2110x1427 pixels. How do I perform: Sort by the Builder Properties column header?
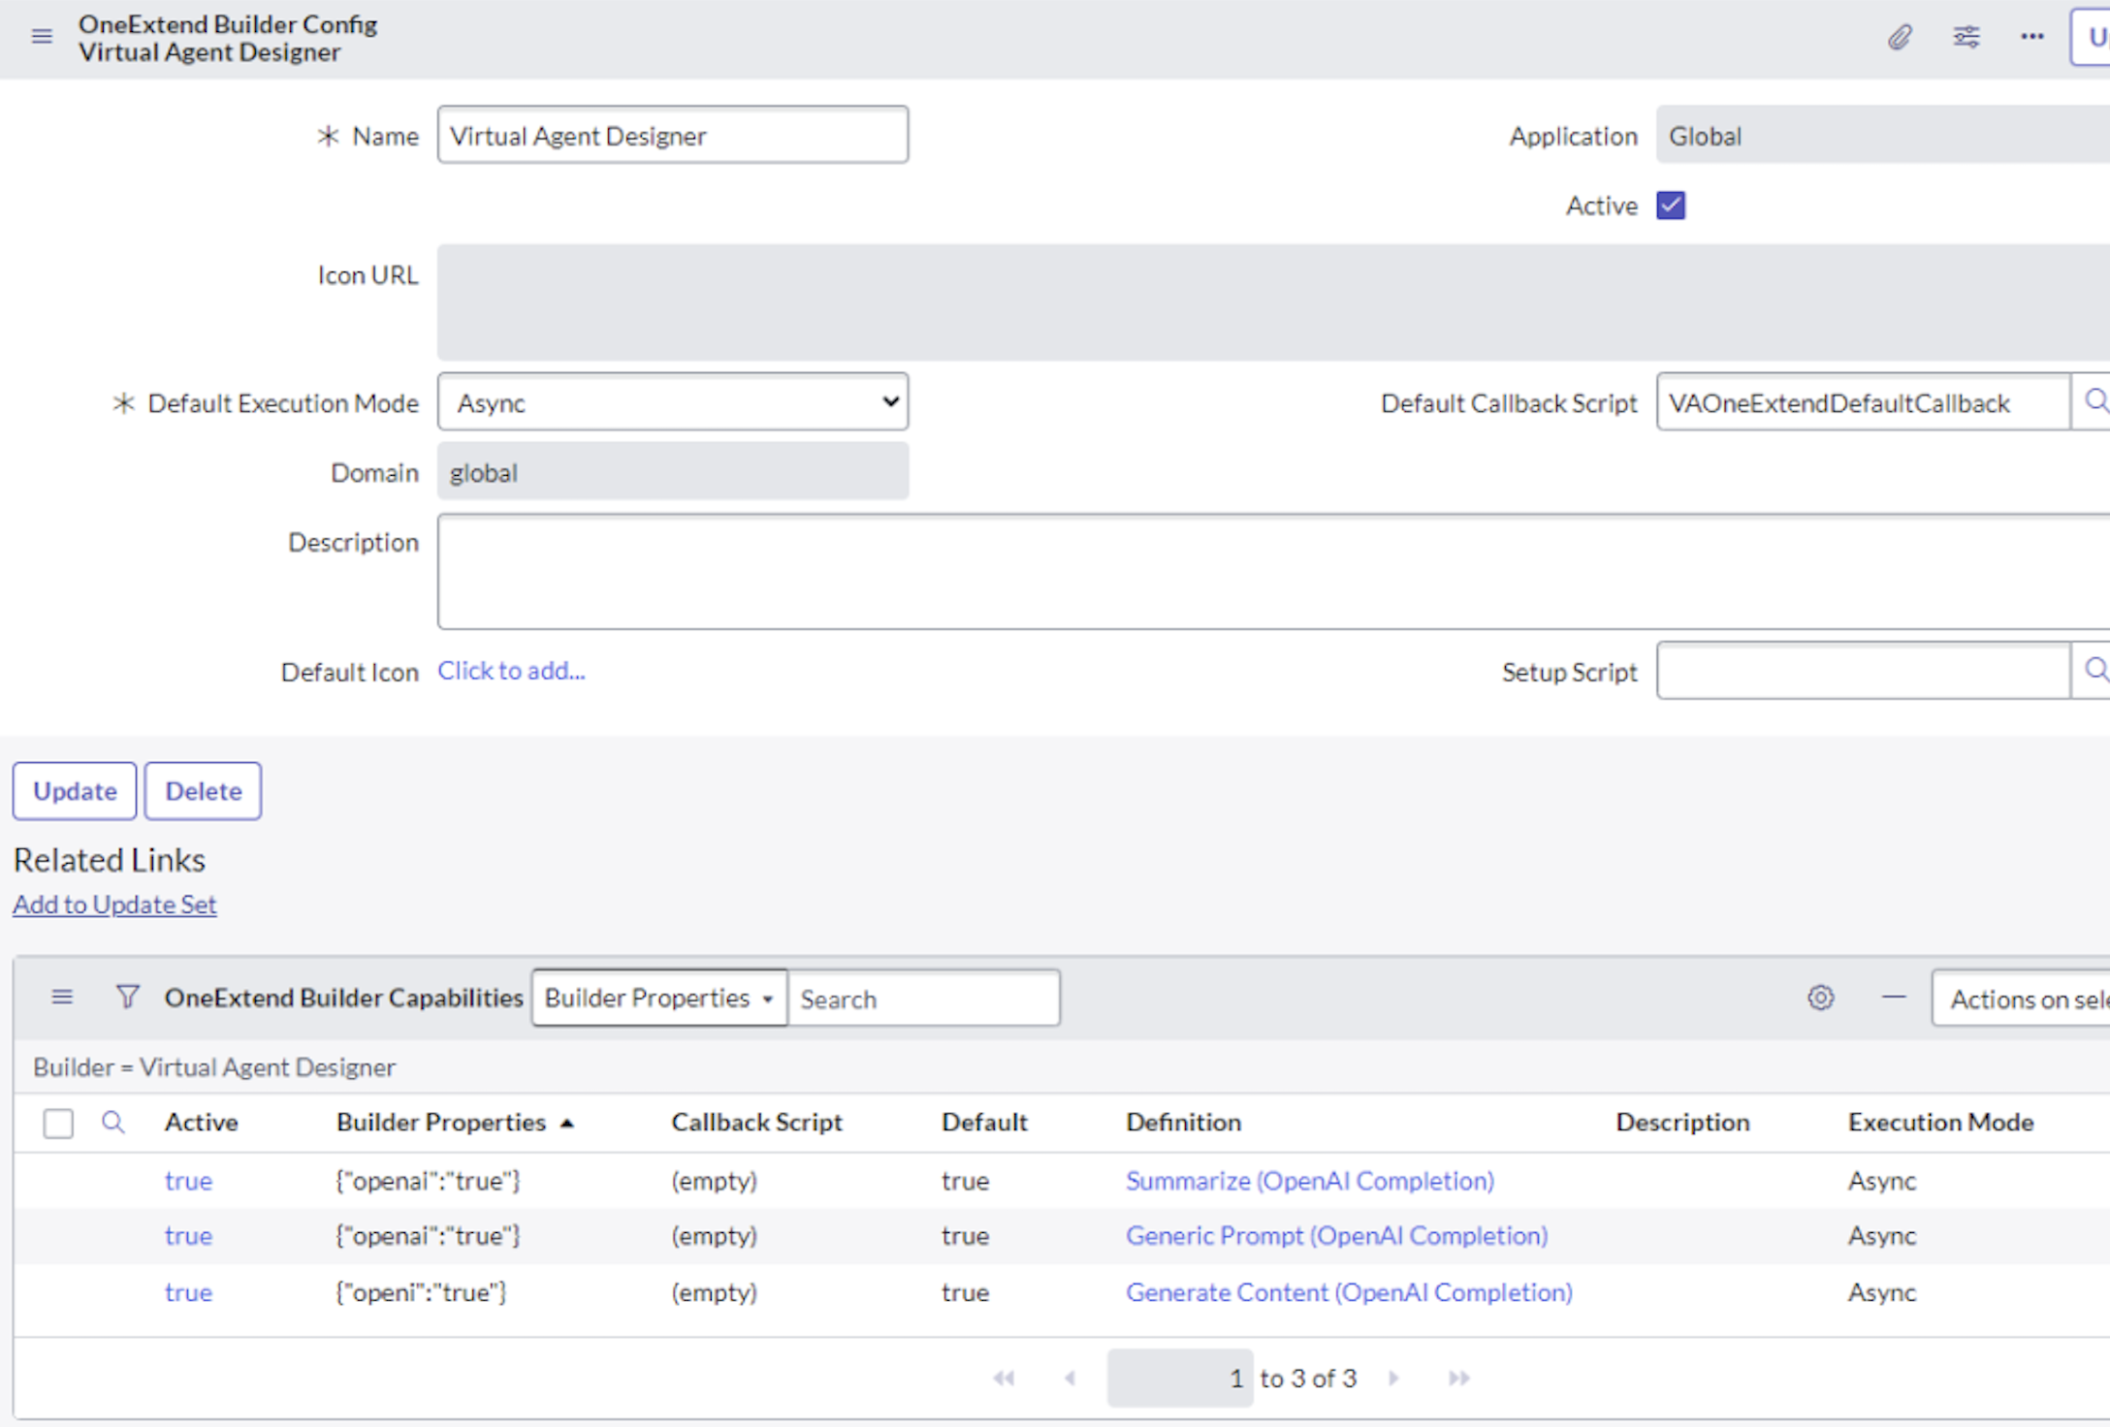(x=441, y=1122)
